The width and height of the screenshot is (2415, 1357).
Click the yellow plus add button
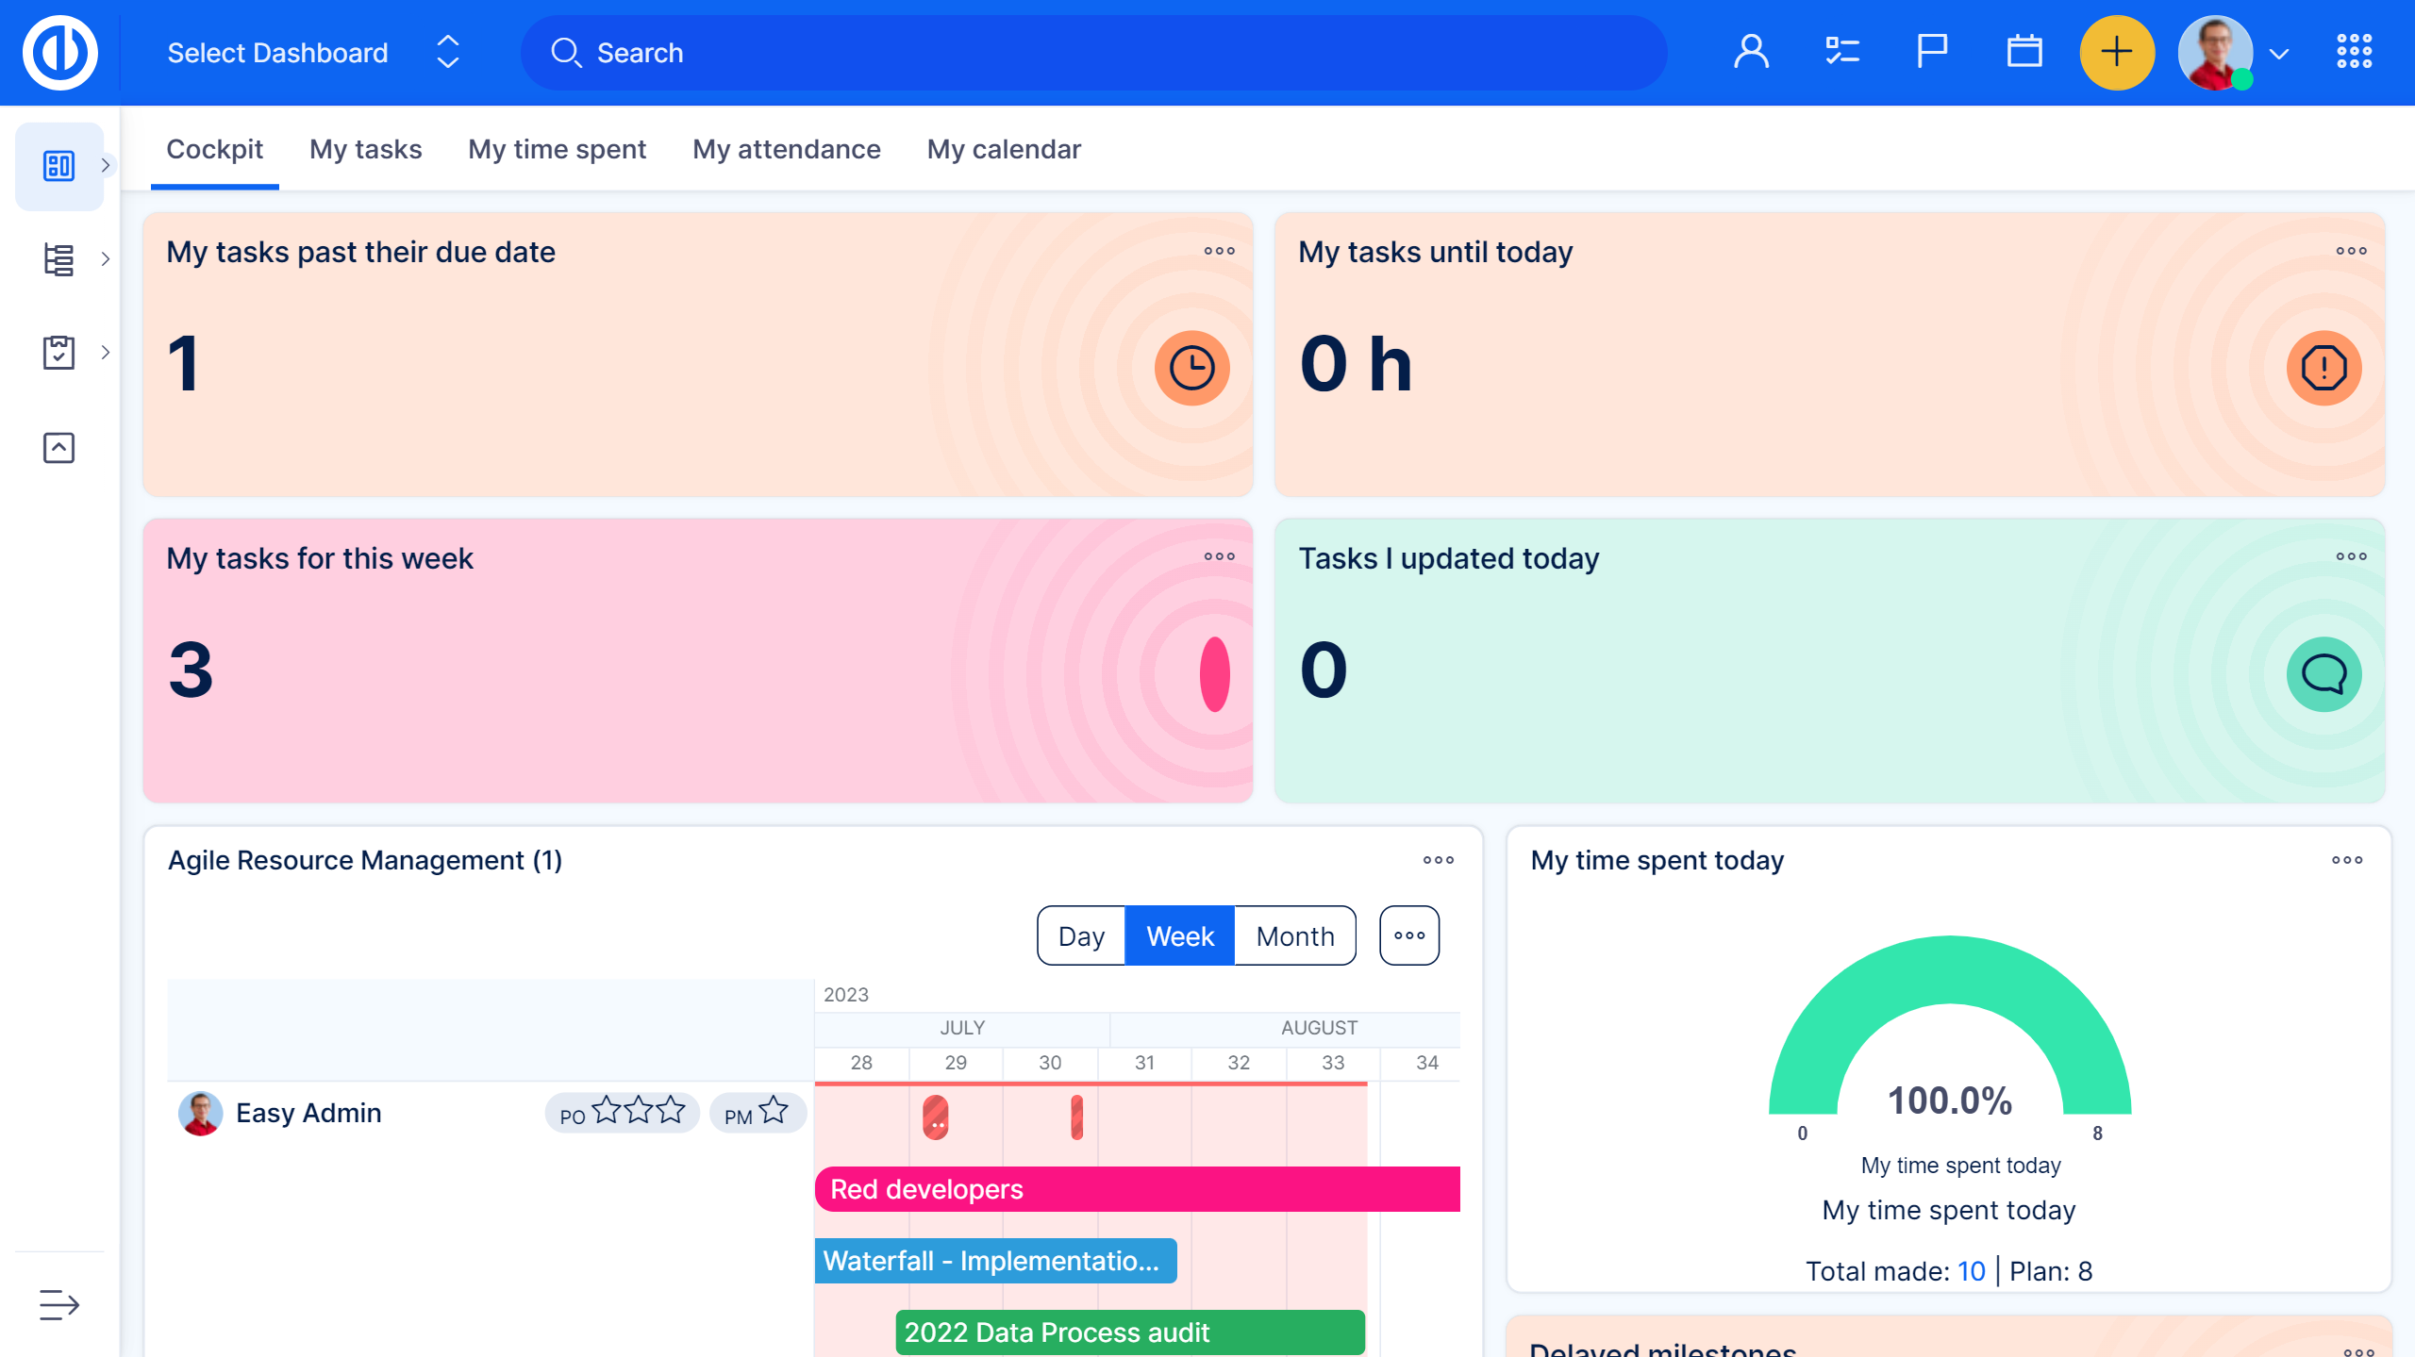pyautogui.click(x=2116, y=52)
